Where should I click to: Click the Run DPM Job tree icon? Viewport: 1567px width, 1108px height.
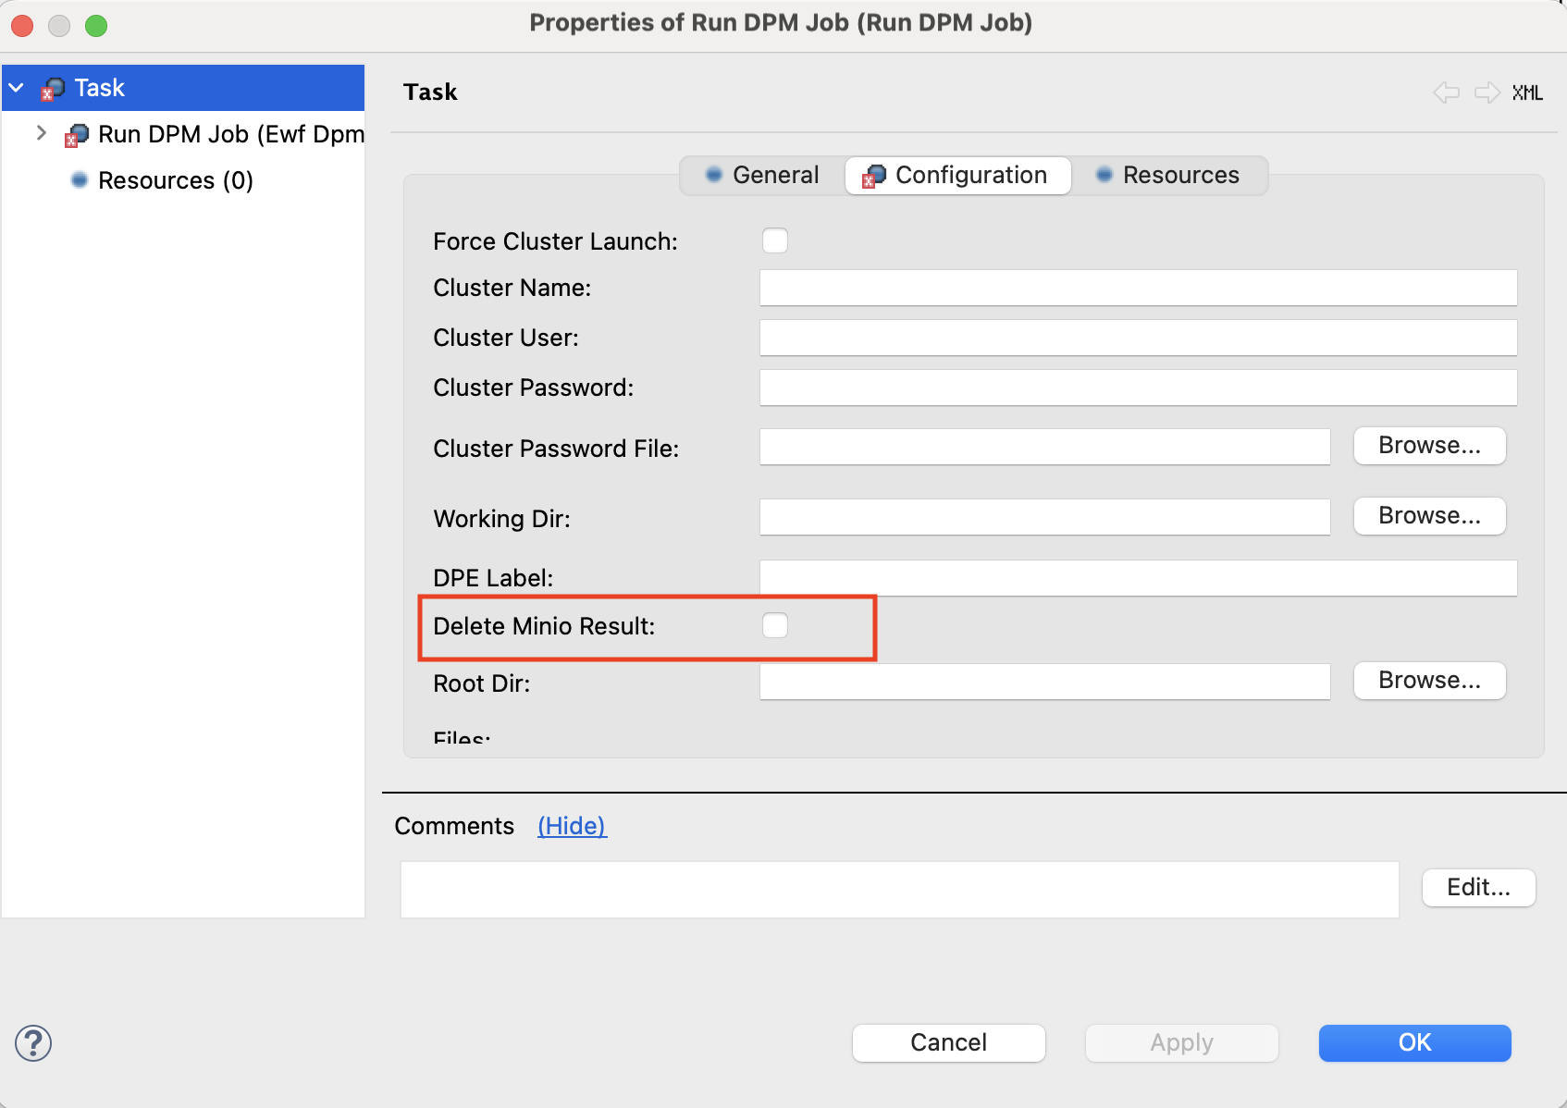[x=77, y=135]
